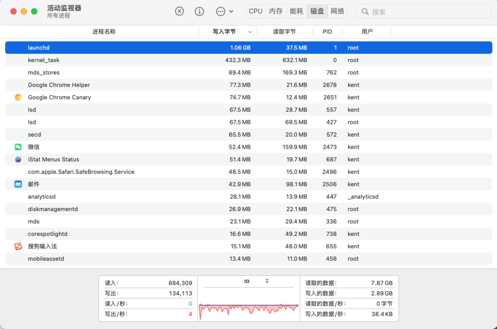Screen dimensions: 497x329
Task: Select the lsd row with PID 427
Action: pos(249,122)
